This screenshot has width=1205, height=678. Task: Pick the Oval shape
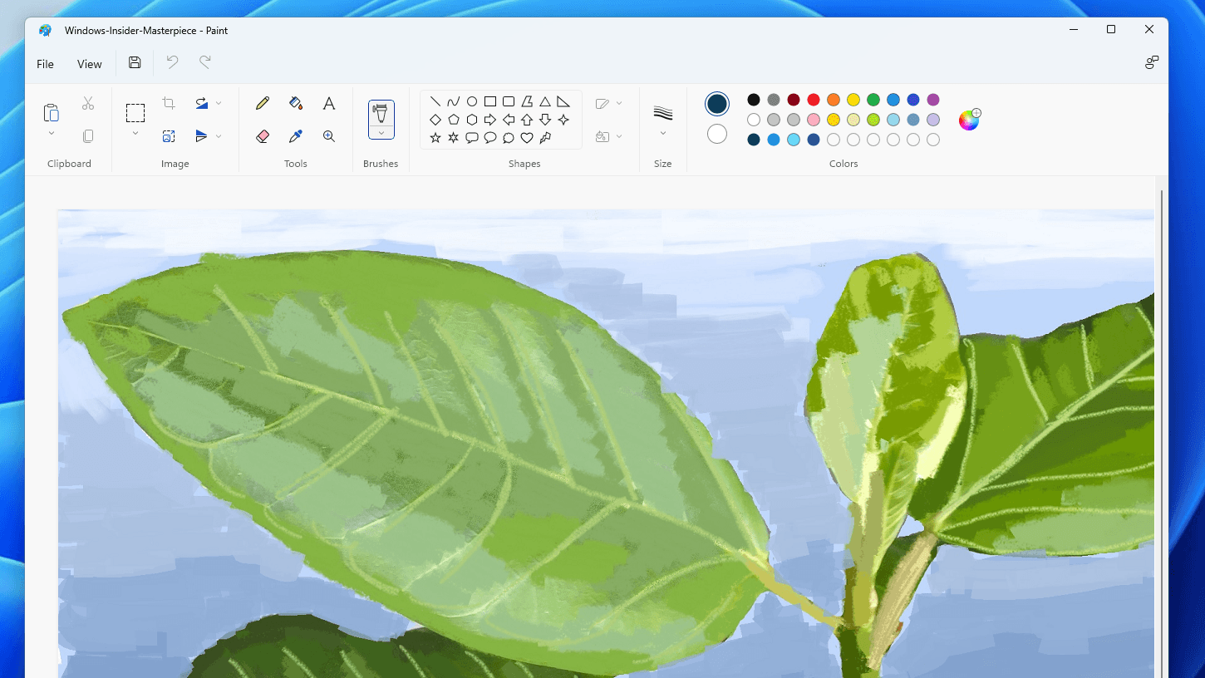coord(472,101)
